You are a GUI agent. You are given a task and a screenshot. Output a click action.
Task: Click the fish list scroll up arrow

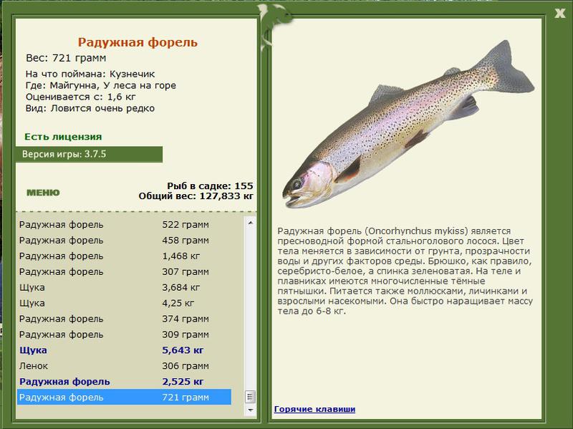pyautogui.click(x=250, y=223)
